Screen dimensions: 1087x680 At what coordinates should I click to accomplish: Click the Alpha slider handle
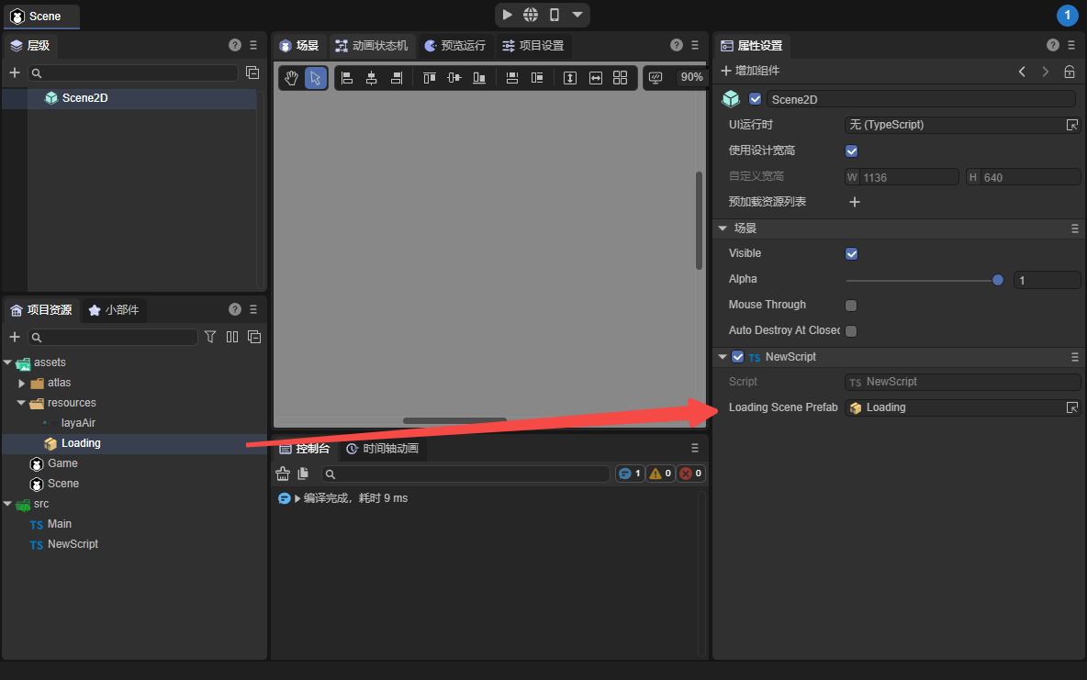pyautogui.click(x=998, y=280)
